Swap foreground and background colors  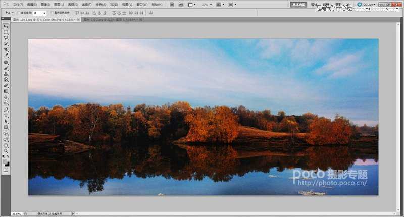(8, 156)
